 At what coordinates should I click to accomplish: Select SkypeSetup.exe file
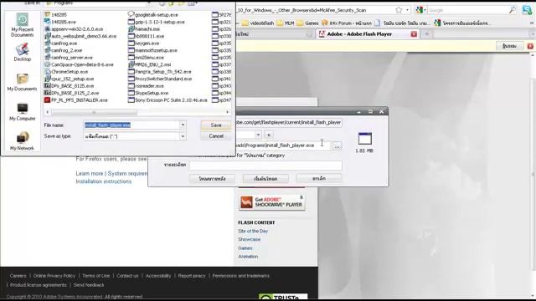[148, 93]
